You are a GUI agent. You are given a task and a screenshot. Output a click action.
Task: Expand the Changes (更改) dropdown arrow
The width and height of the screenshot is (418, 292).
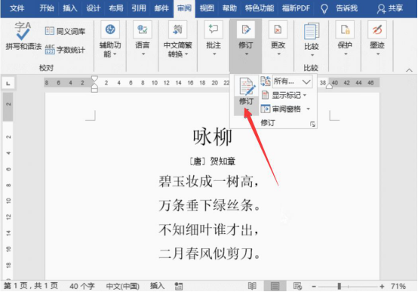pos(278,54)
